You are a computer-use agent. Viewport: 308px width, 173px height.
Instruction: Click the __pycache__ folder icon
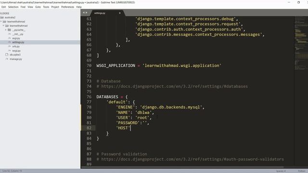click(9, 30)
